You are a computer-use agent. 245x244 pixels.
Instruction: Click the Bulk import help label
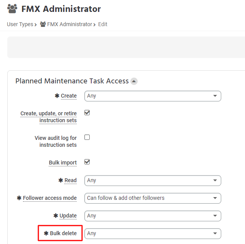62,163
